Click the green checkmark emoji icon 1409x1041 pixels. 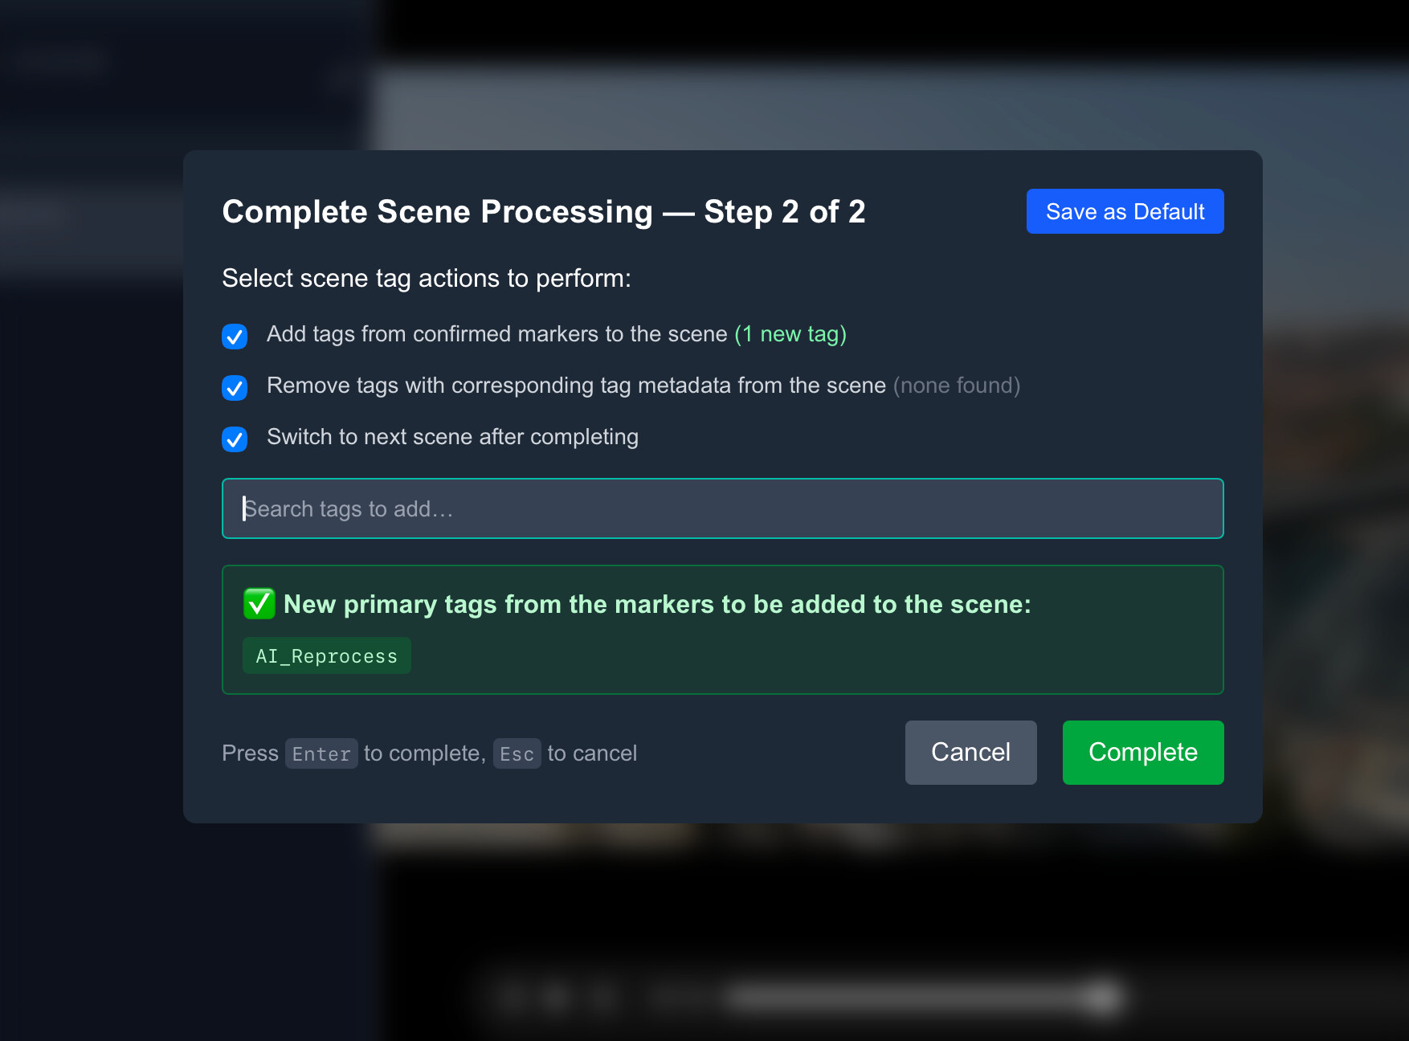[259, 604]
